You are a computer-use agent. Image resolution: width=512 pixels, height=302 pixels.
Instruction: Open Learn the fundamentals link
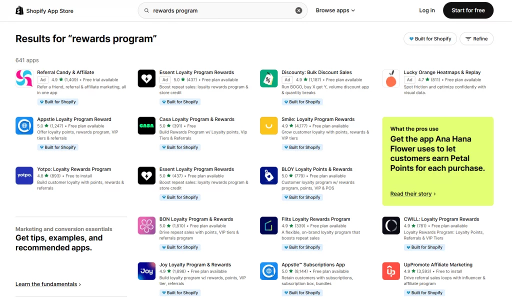click(x=48, y=284)
